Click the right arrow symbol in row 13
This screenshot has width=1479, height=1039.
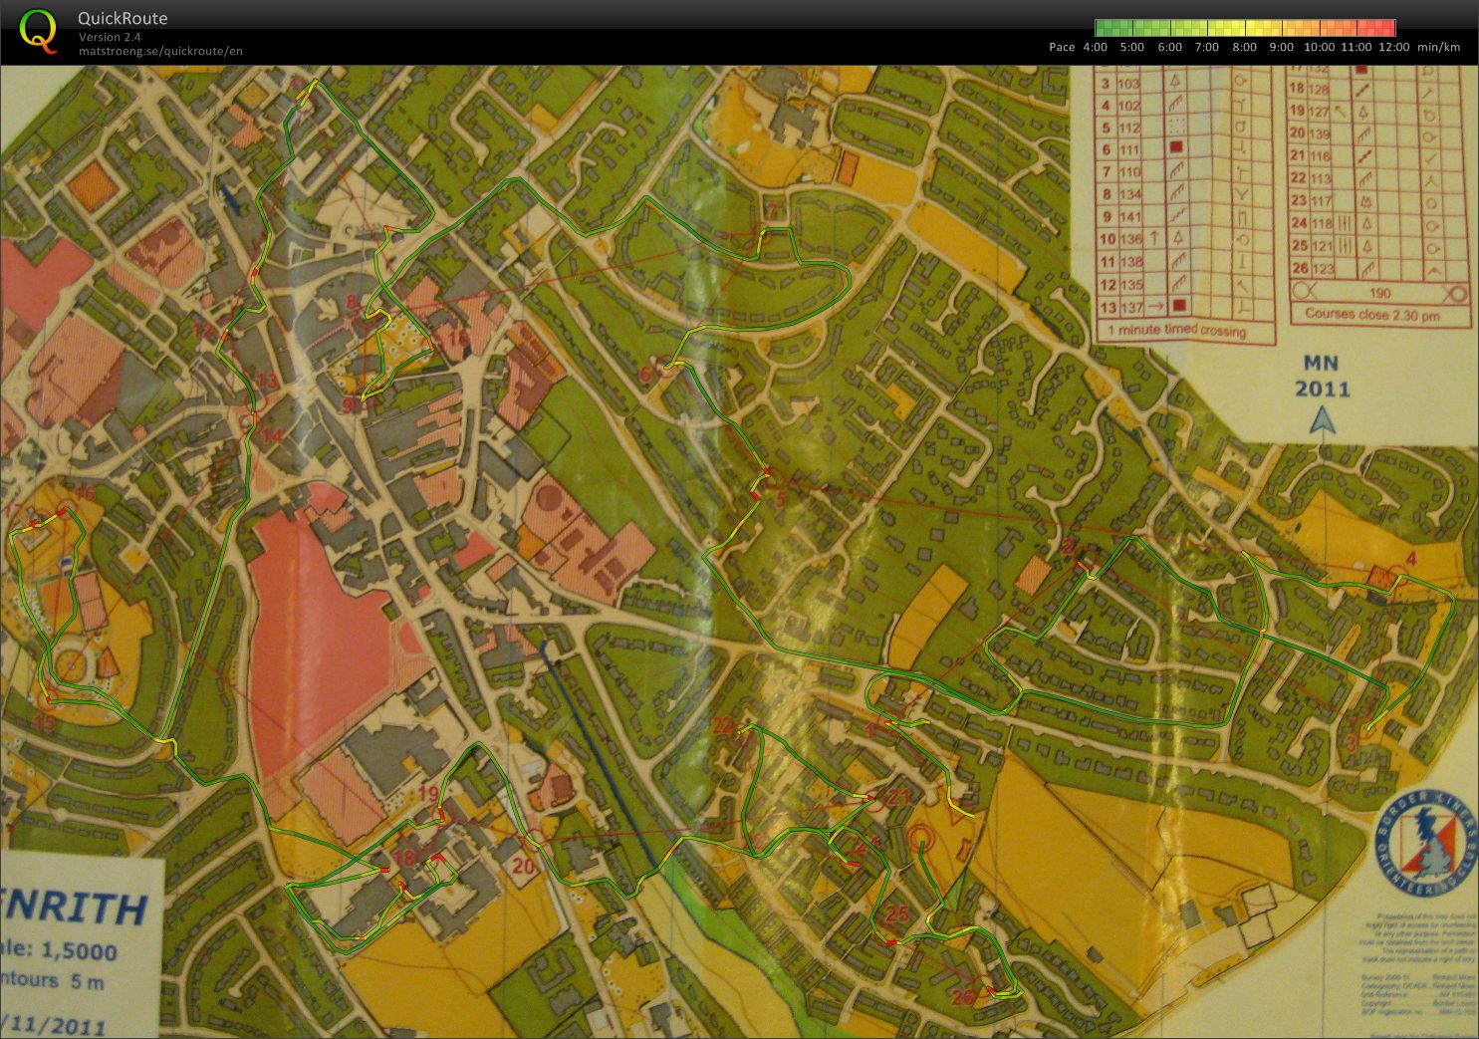[1156, 306]
